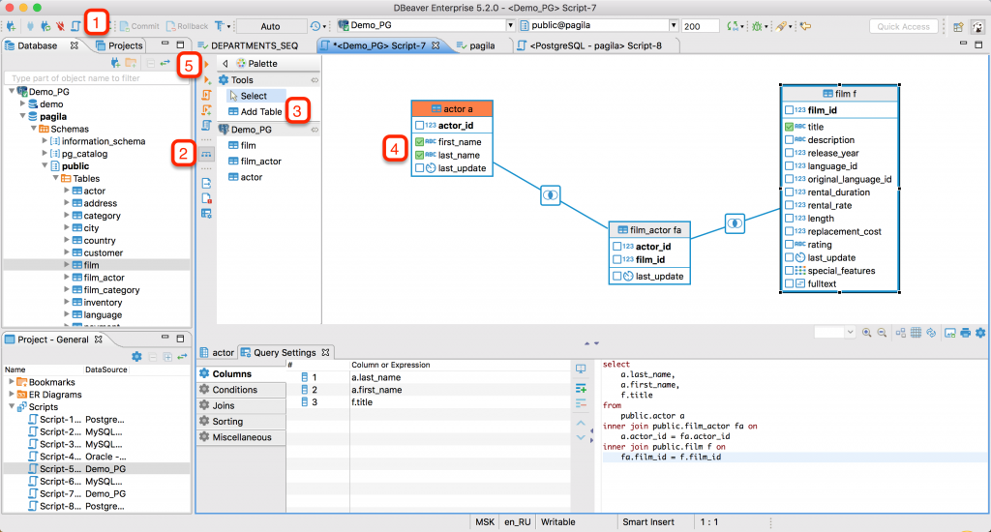
Task: Expand the demo database node
Action: pyautogui.click(x=23, y=103)
